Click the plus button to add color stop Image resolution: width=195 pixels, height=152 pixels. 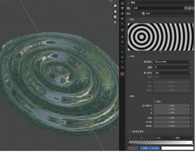[x=130, y=138]
